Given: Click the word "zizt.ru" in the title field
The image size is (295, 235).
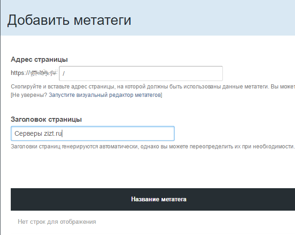Looking at the screenshot, I should coord(52,133).
